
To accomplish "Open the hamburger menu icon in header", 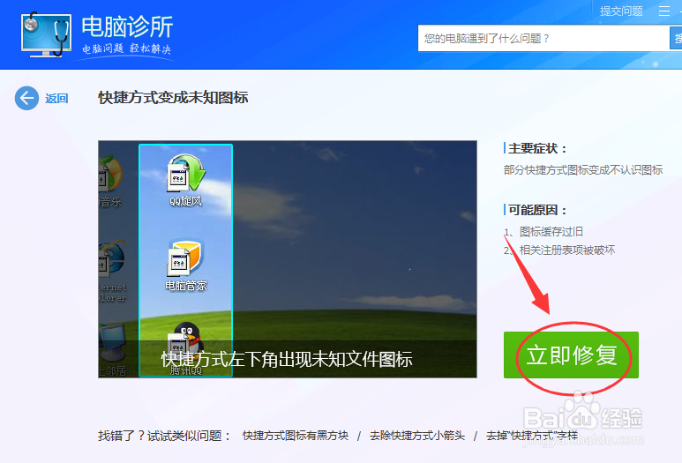I will tap(663, 11).
